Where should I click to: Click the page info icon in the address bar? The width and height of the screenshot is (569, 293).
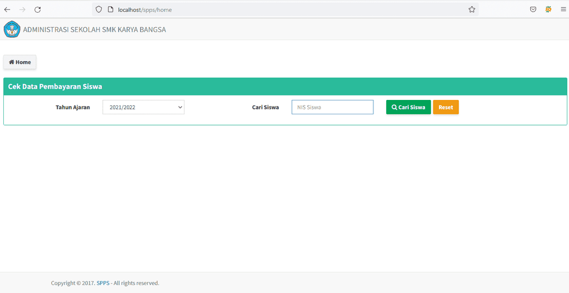tap(111, 10)
